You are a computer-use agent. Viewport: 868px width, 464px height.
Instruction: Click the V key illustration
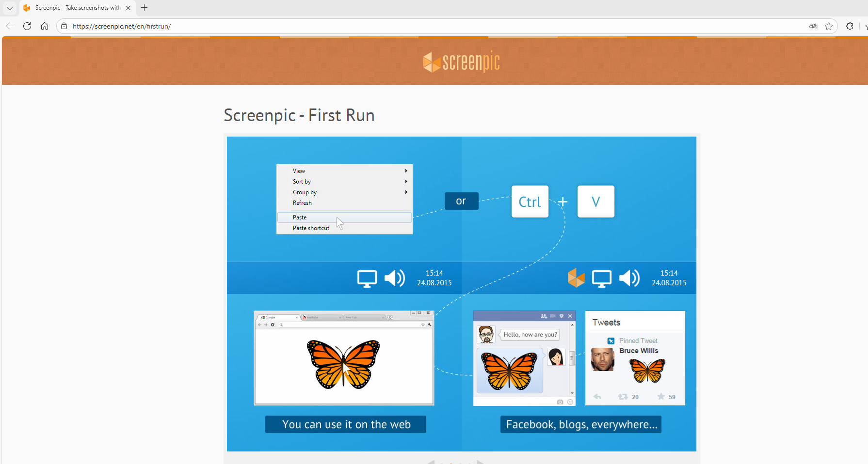coord(596,201)
